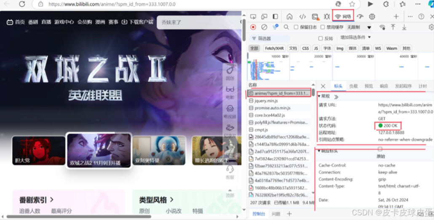
Task: Open network search magnifier icon
Action: point(286,27)
